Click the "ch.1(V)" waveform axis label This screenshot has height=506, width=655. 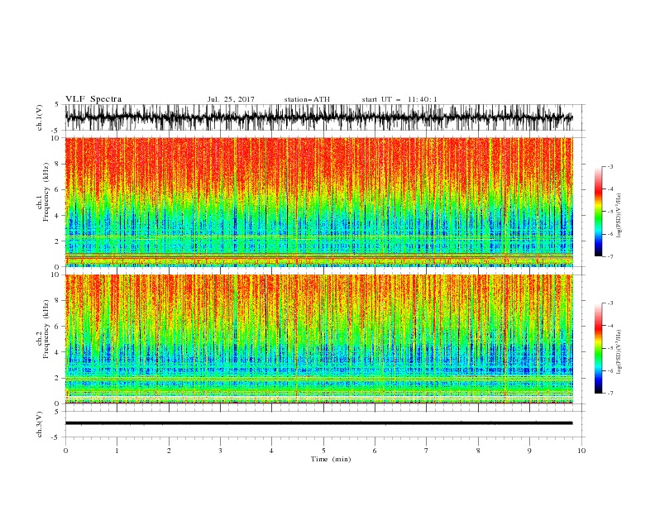click(40, 117)
